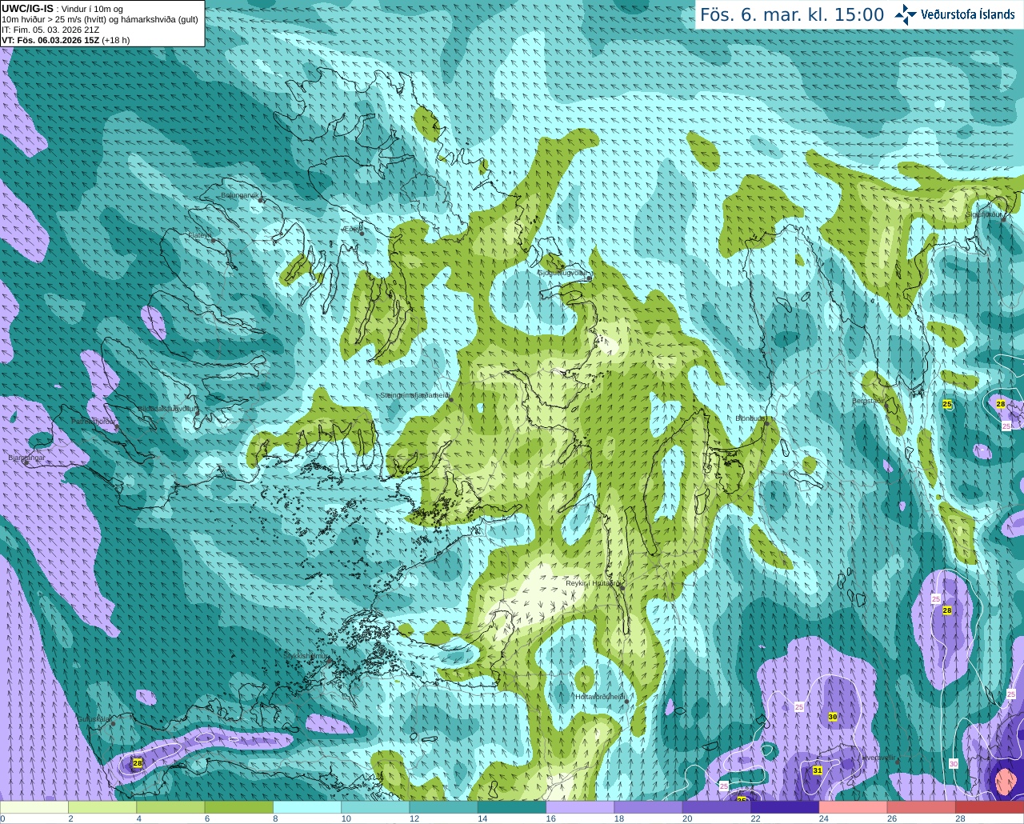The height and width of the screenshot is (824, 1024).
Task: Click the Bolungarvík station label
Action: pos(241,195)
